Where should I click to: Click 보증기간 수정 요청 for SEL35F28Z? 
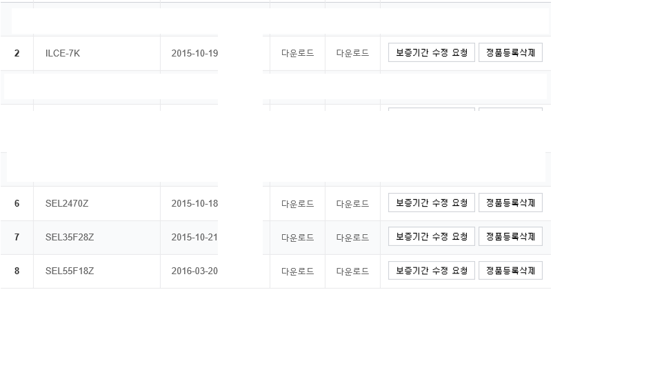tap(431, 237)
